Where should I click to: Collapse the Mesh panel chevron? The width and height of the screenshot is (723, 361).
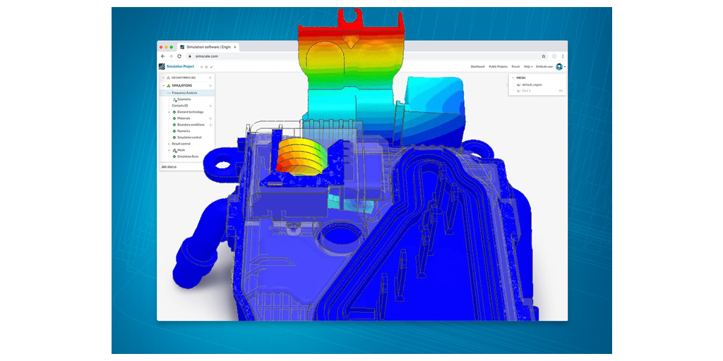coord(513,78)
